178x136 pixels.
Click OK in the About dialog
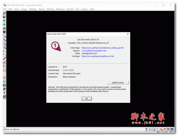[x=87, y=99]
